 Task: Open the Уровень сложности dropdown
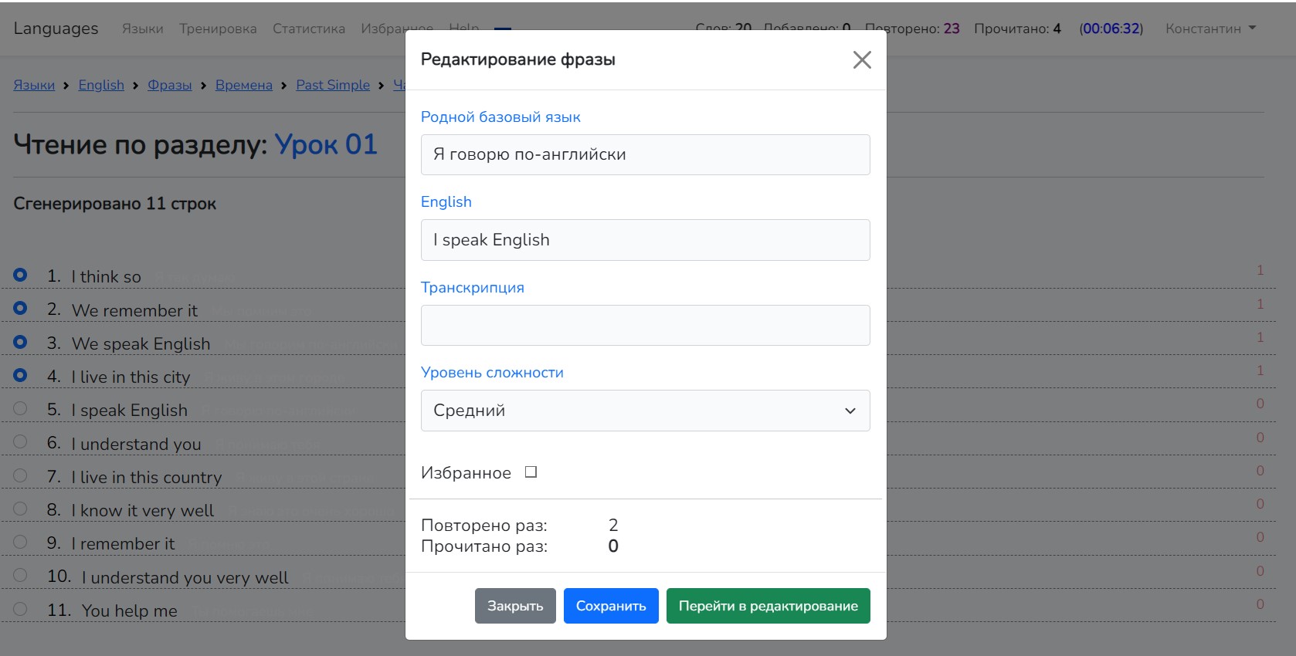click(x=645, y=411)
